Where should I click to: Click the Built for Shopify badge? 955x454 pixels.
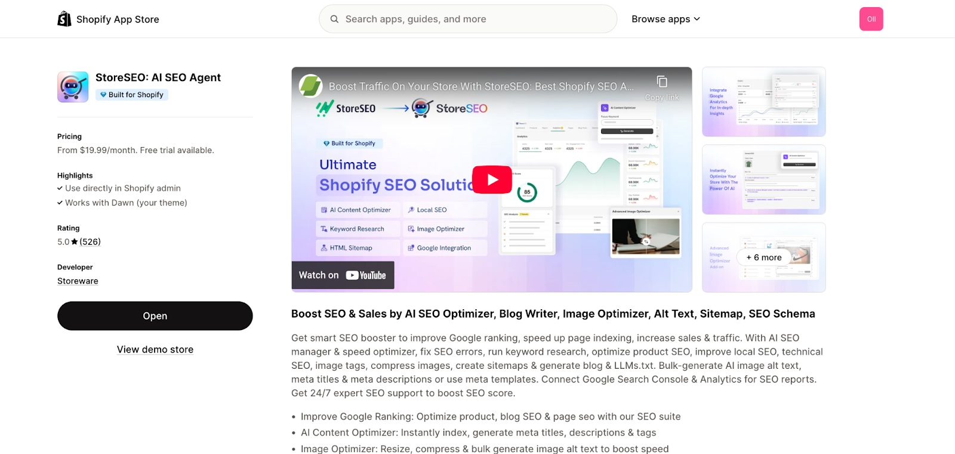tap(132, 95)
